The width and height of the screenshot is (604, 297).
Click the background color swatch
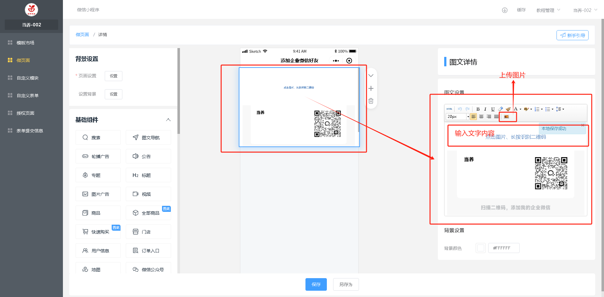click(x=480, y=248)
